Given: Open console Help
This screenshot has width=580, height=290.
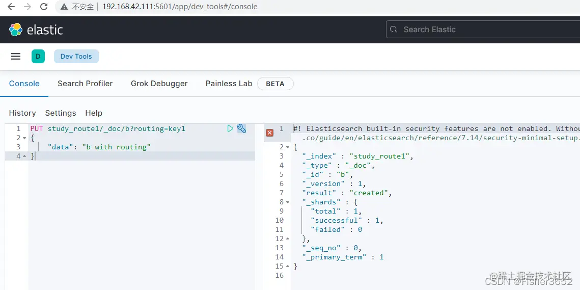Looking at the screenshot, I should pos(94,113).
